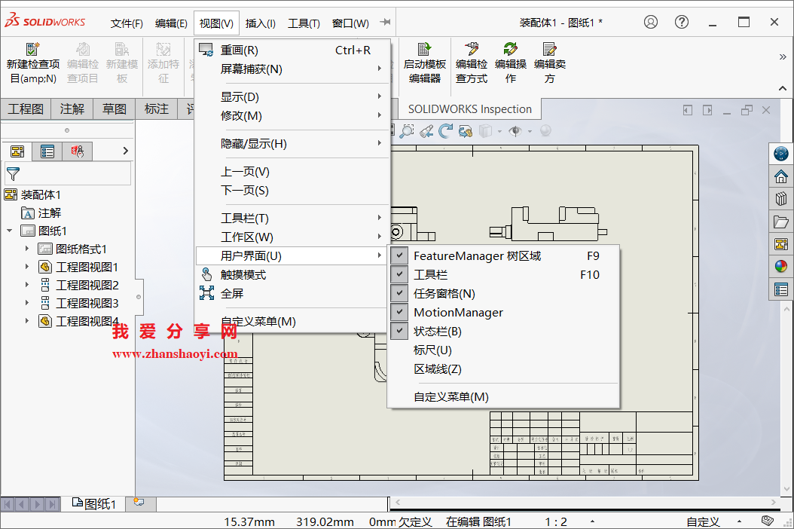Enable the 区域线(Z) zone lines option
The height and width of the screenshot is (529, 794).
click(504, 369)
